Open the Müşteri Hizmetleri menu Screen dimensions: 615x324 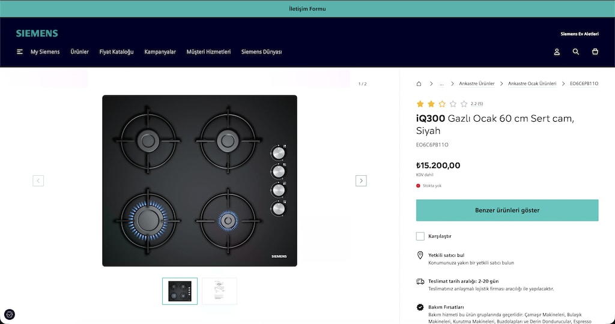208,52
